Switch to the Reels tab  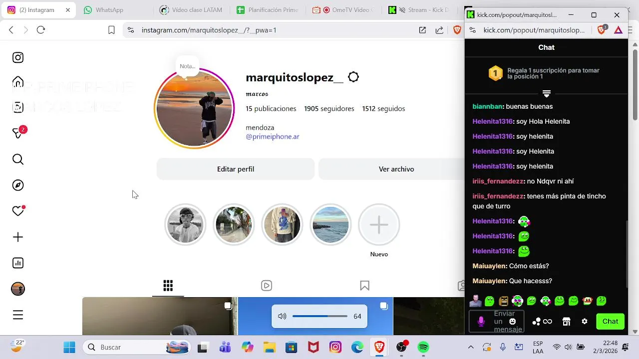[x=267, y=286]
